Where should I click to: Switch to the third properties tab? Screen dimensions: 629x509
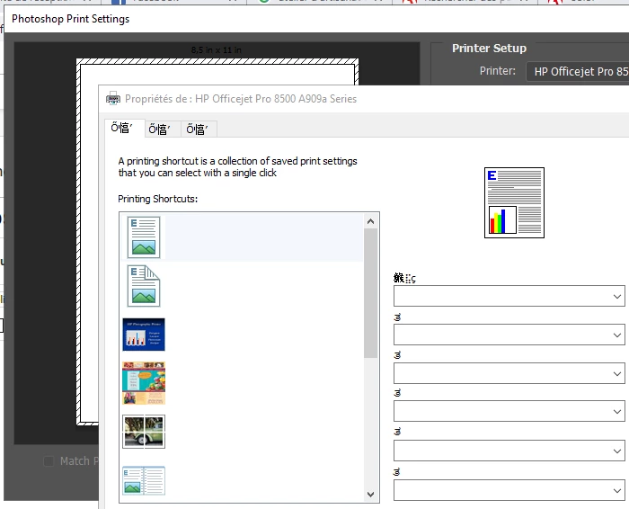pos(199,129)
